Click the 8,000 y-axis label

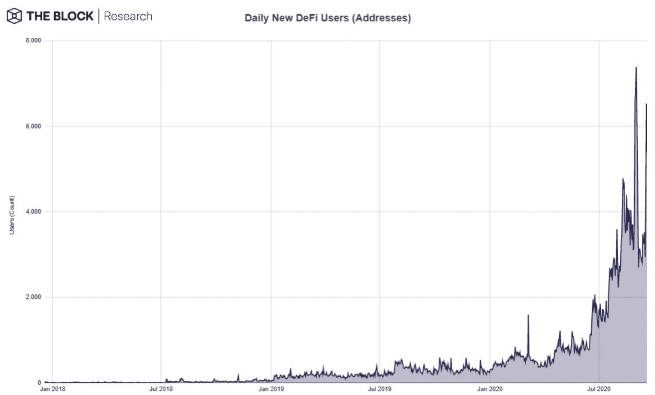click(33, 41)
